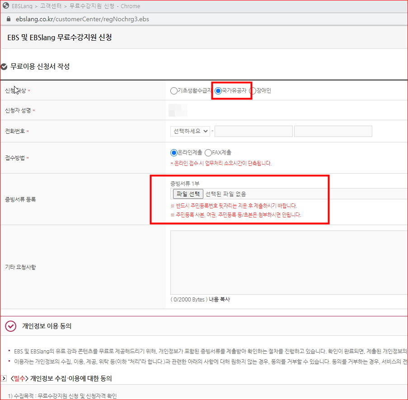Select the 국가유공자 radio option

coord(219,91)
